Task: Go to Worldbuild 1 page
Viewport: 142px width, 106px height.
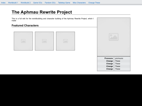Action: point(13,3)
